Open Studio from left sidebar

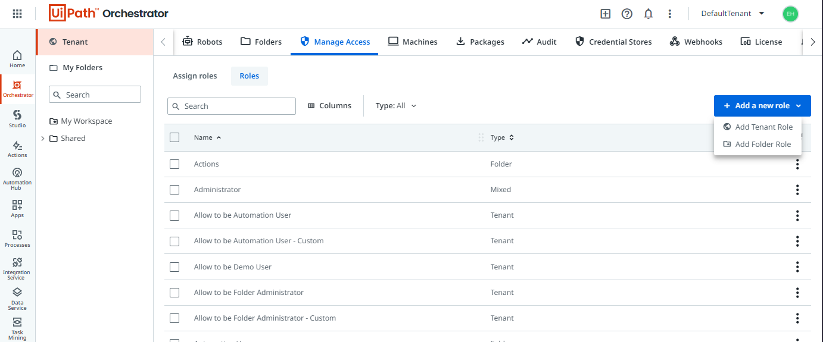pyautogui.click(x=17, y=119)
